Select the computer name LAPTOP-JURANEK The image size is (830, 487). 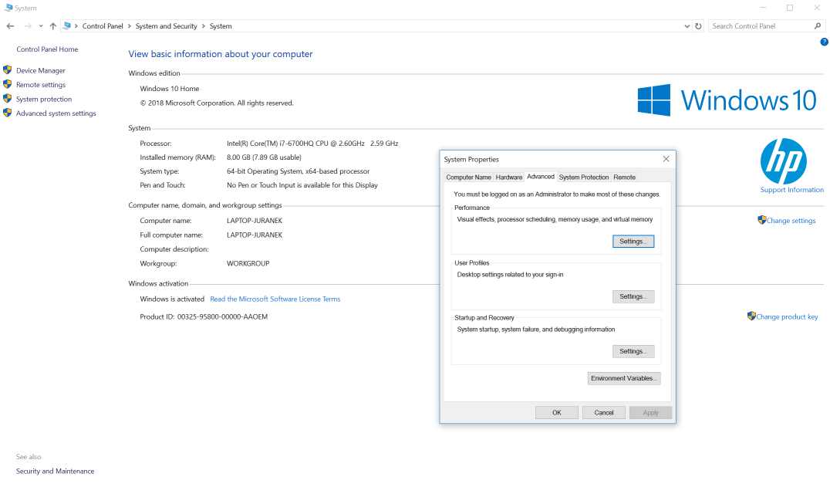255,221
